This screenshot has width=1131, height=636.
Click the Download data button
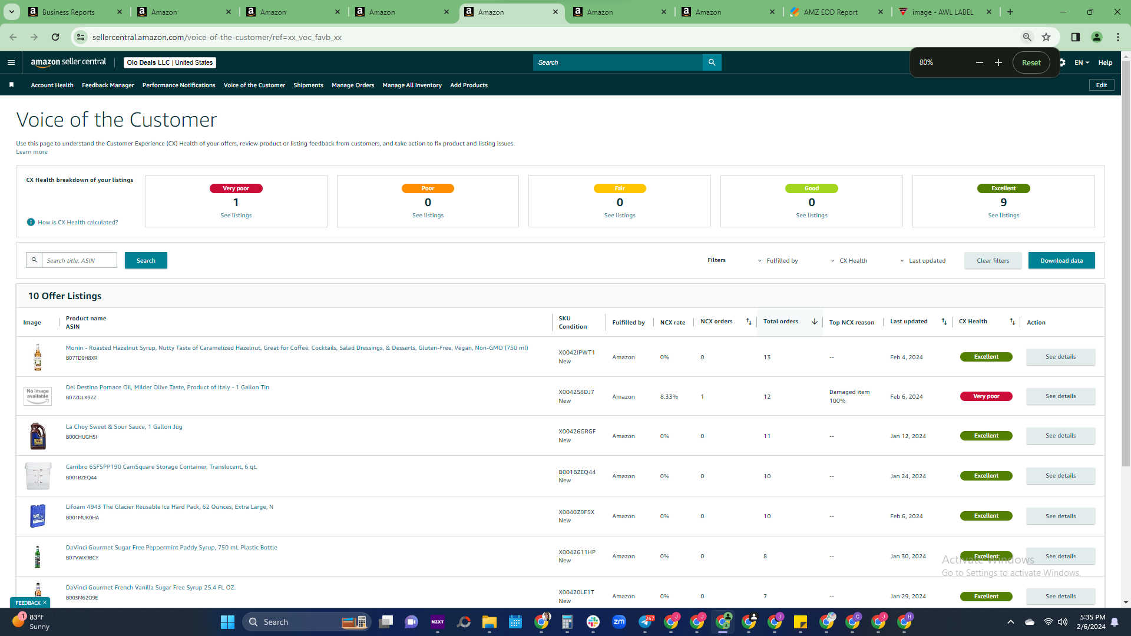pyautogui.click(x=1061, y=261)
